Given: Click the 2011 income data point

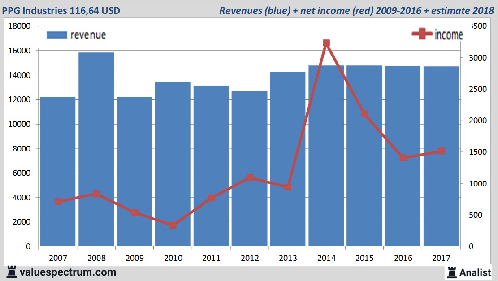Looking at the screenshot, I should point(212,198).
